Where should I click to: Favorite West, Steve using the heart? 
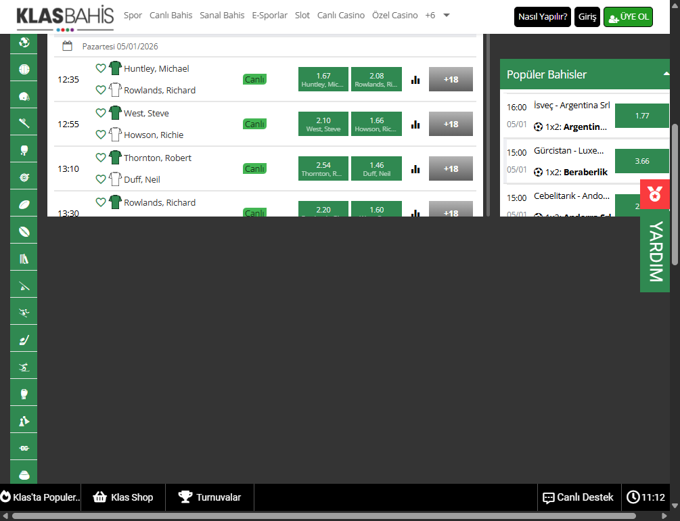[x=101, y=113]
